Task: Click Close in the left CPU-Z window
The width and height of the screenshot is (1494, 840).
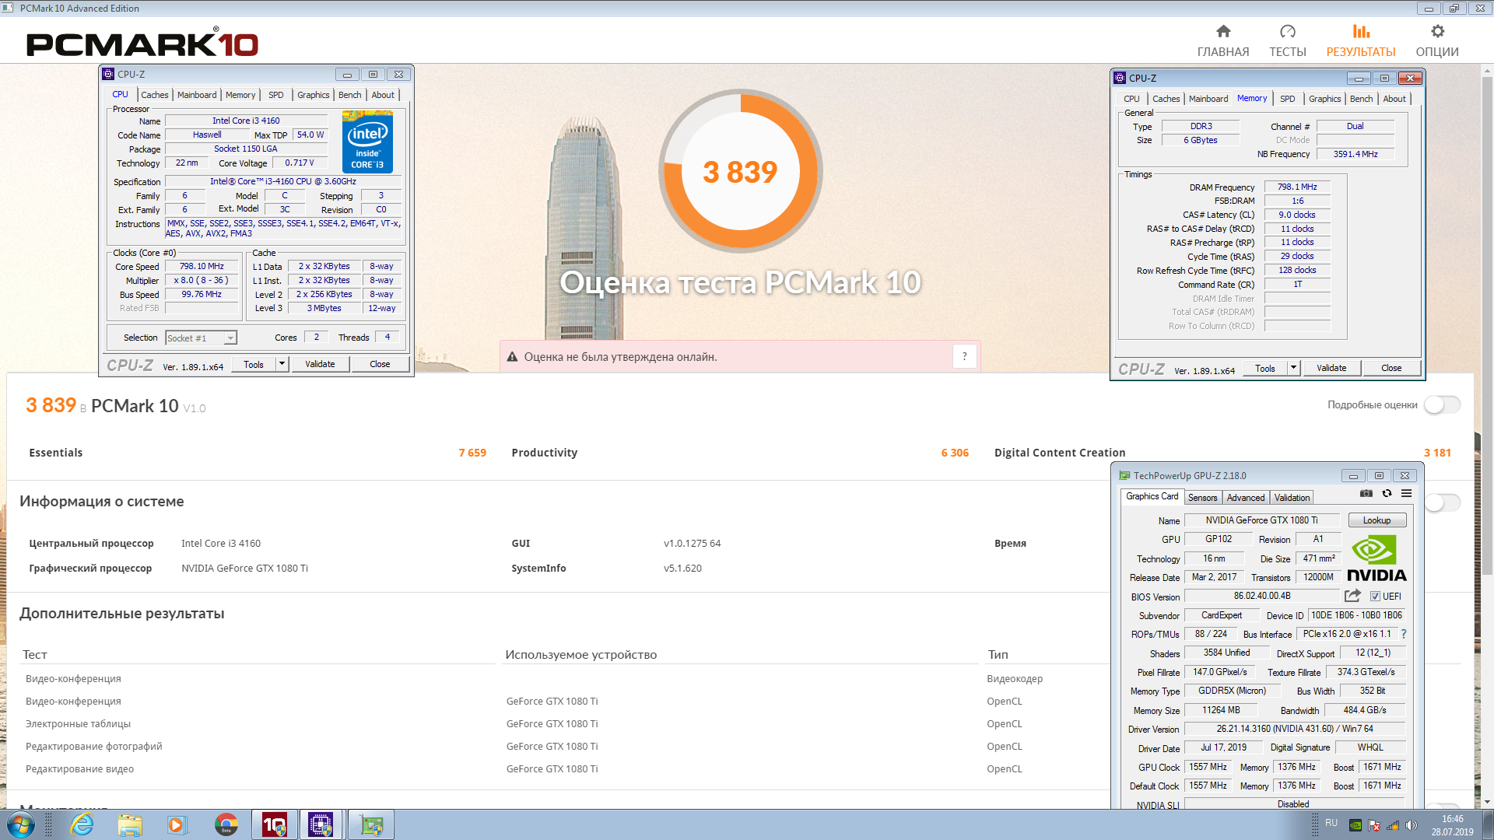Action: pyautogui.click(x=380, y=364)
